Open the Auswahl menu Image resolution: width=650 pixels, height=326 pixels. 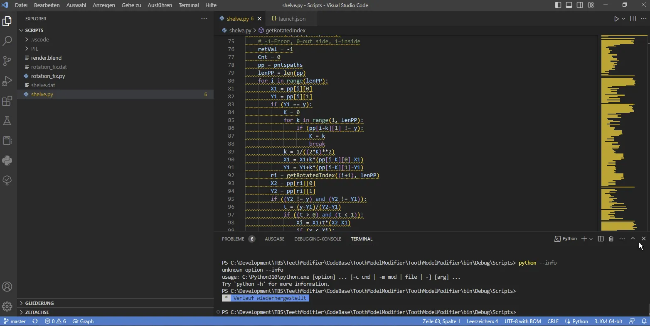(x=76, y=5)
